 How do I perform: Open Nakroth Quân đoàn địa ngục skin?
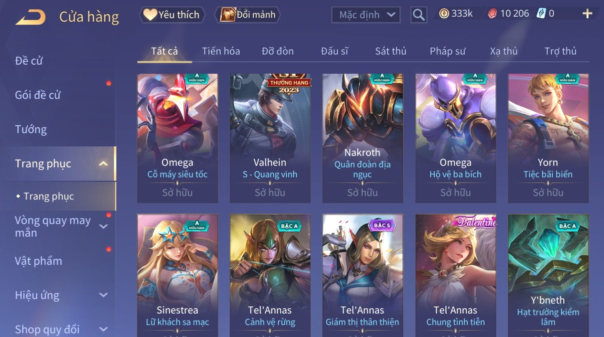pyautogui.click(x=363, y=138)
